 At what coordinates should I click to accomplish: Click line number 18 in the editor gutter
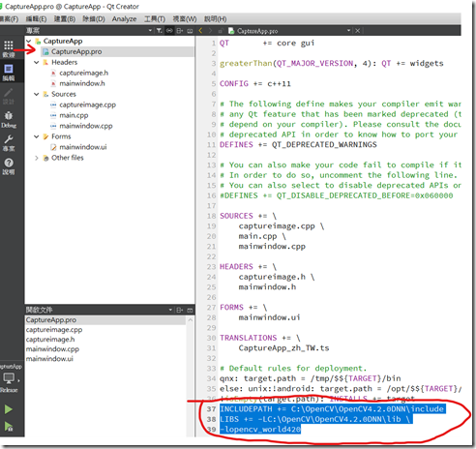[x=211, y=216]
